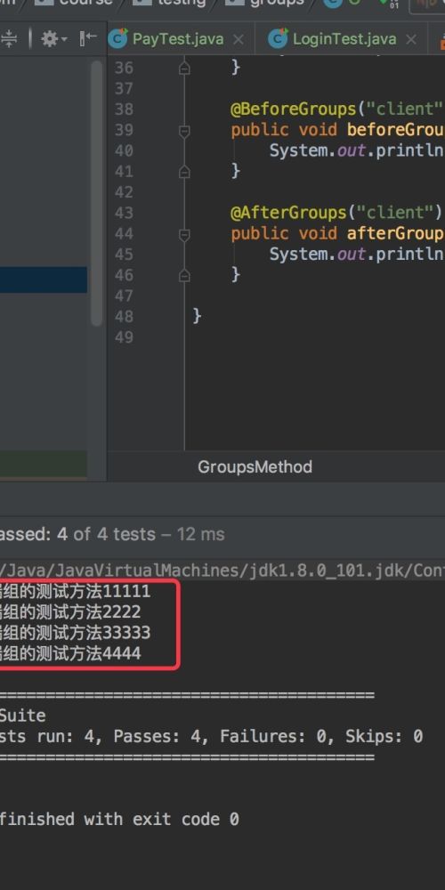The height and width of the screenshot is (890, 445).
Task: Hide the project tool window panel
Action: tap(87, 38)
